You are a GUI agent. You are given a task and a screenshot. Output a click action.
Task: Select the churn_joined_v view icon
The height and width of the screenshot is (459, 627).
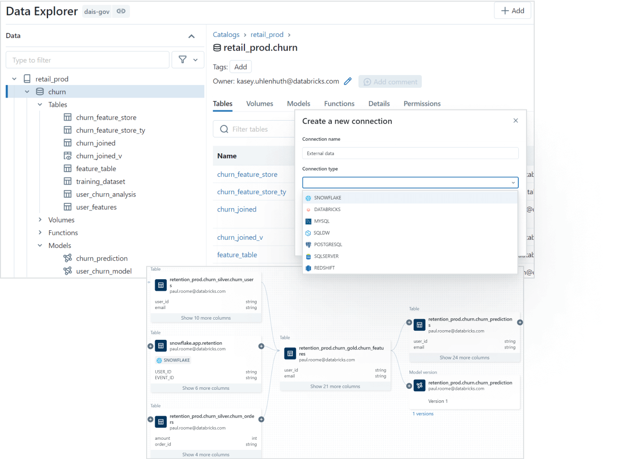pos(67,156)
